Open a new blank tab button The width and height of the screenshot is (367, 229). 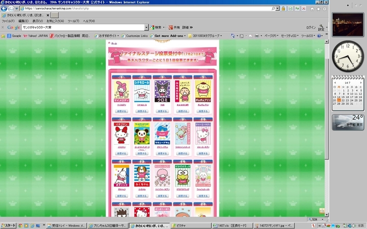tap(55, 15)
